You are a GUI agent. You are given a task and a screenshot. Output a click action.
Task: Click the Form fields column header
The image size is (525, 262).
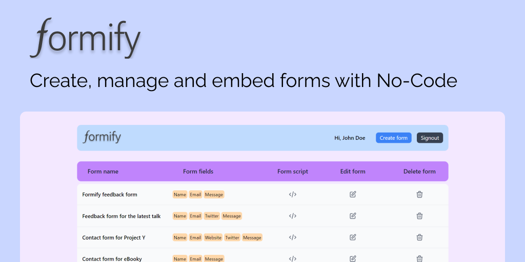198,171
